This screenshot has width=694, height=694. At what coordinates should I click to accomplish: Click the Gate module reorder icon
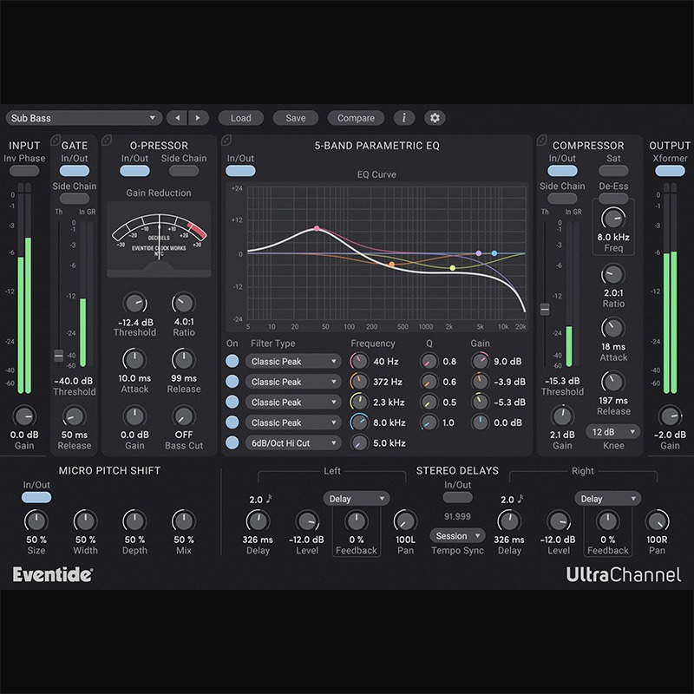point(56,141)
